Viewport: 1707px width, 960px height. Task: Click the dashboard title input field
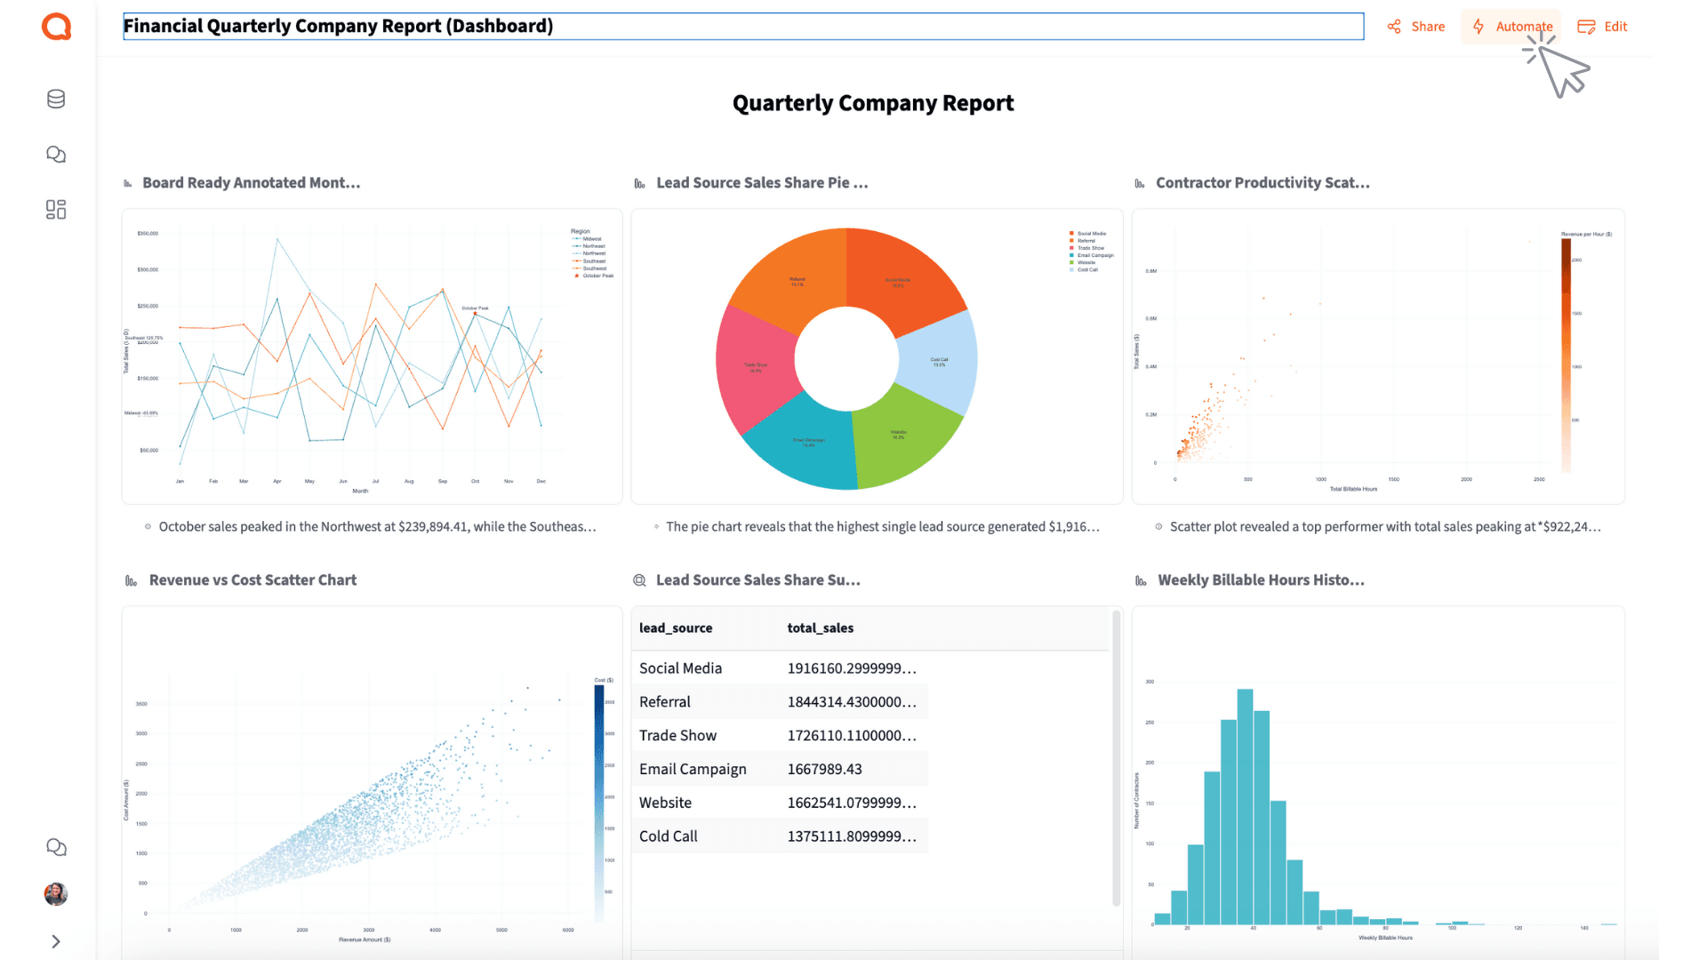[x=742, y=27]
